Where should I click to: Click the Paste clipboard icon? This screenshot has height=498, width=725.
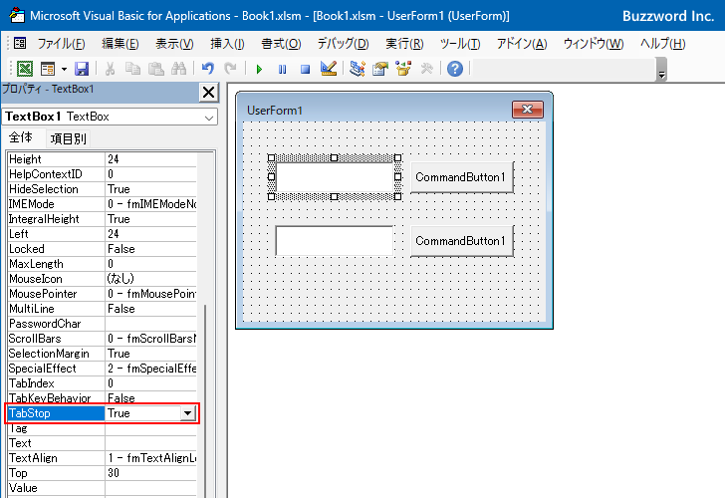pos(155,69)
